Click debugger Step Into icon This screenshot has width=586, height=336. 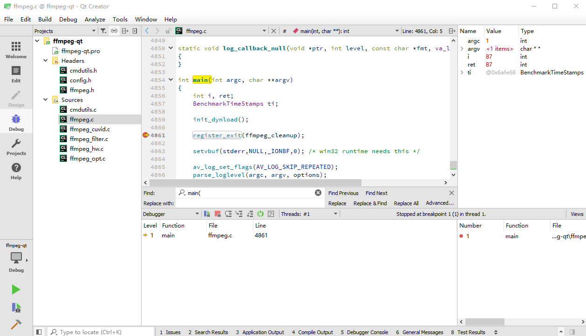(239, 214)
